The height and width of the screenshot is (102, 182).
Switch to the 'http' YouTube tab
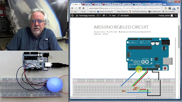pyautogui.click(x=86, y=4)
